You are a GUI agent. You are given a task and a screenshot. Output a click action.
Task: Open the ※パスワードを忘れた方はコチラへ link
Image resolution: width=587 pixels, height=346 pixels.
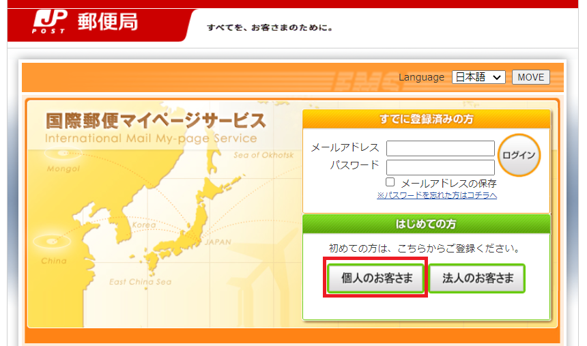pyautogui.click(x=437, y=195)
